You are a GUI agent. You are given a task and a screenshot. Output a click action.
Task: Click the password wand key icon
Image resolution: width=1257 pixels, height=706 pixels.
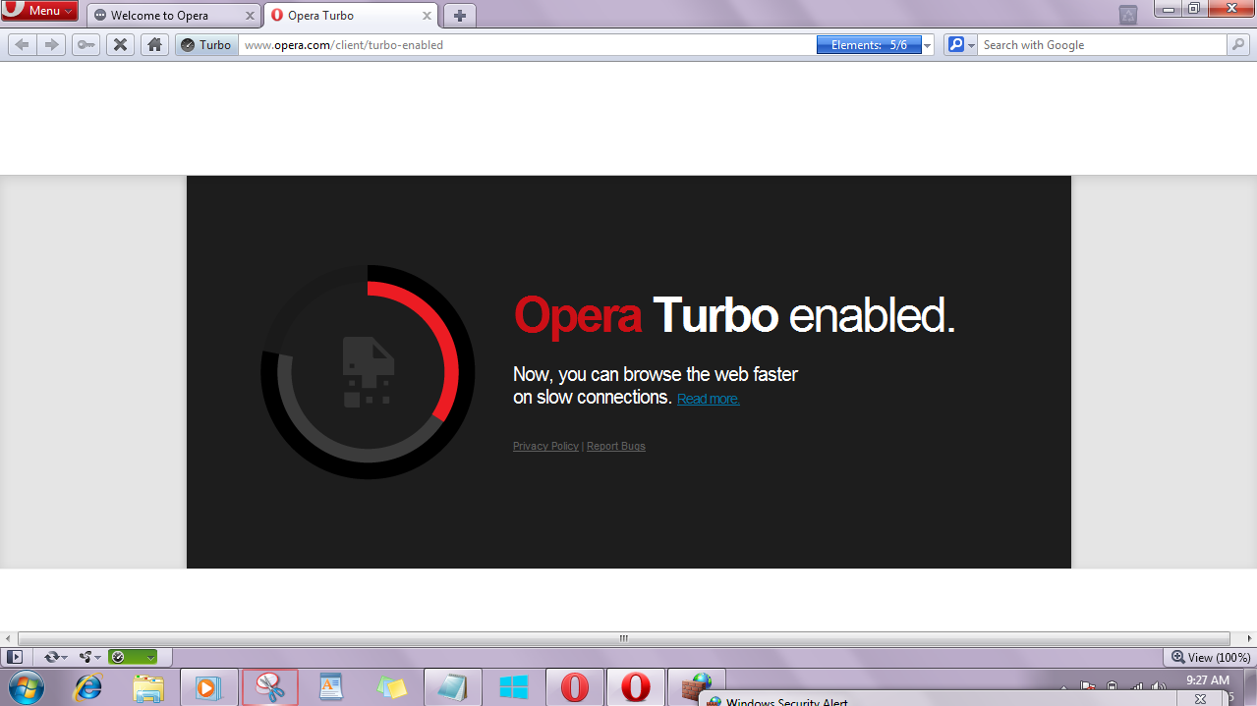point(86,45)
